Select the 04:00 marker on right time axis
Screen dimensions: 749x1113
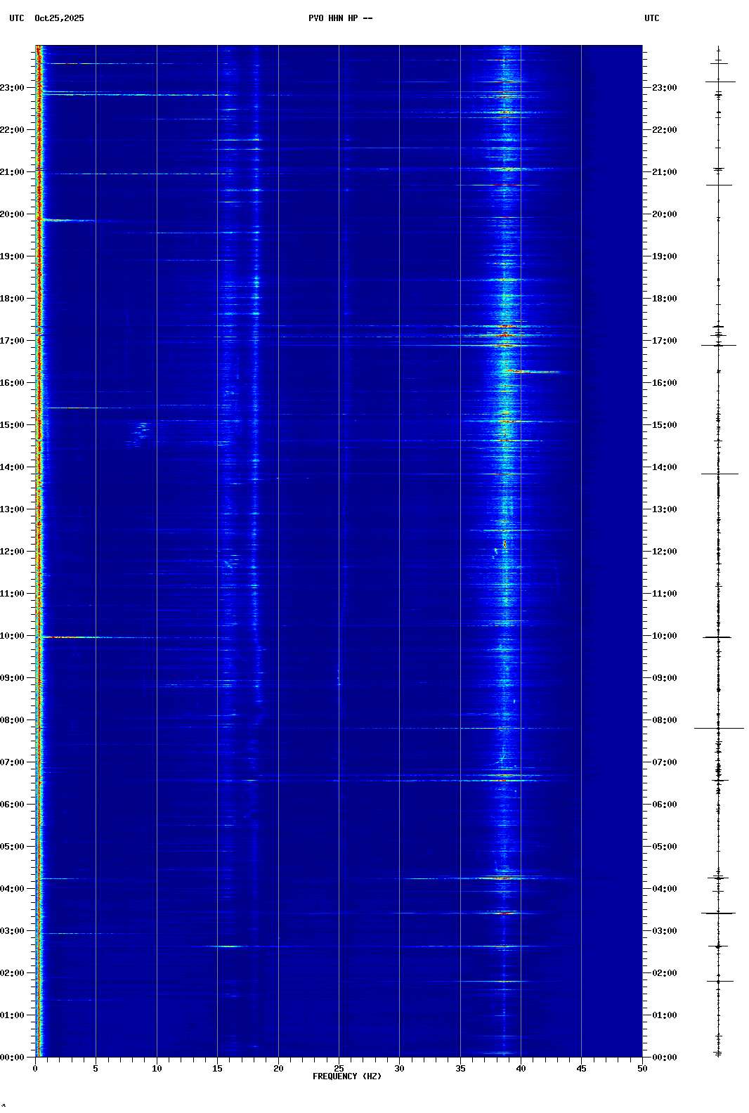664,889
